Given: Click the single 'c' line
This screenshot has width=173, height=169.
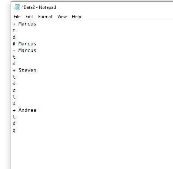Looking at the screenshot, I should (x=14, y=90).
